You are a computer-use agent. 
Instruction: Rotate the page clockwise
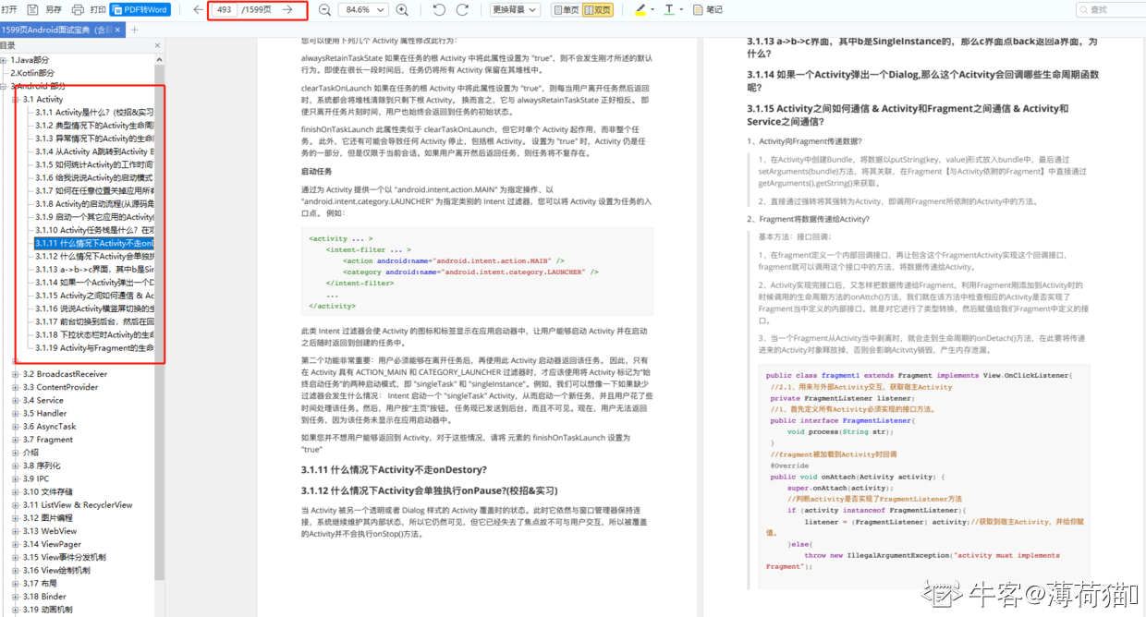click(462, 9)
